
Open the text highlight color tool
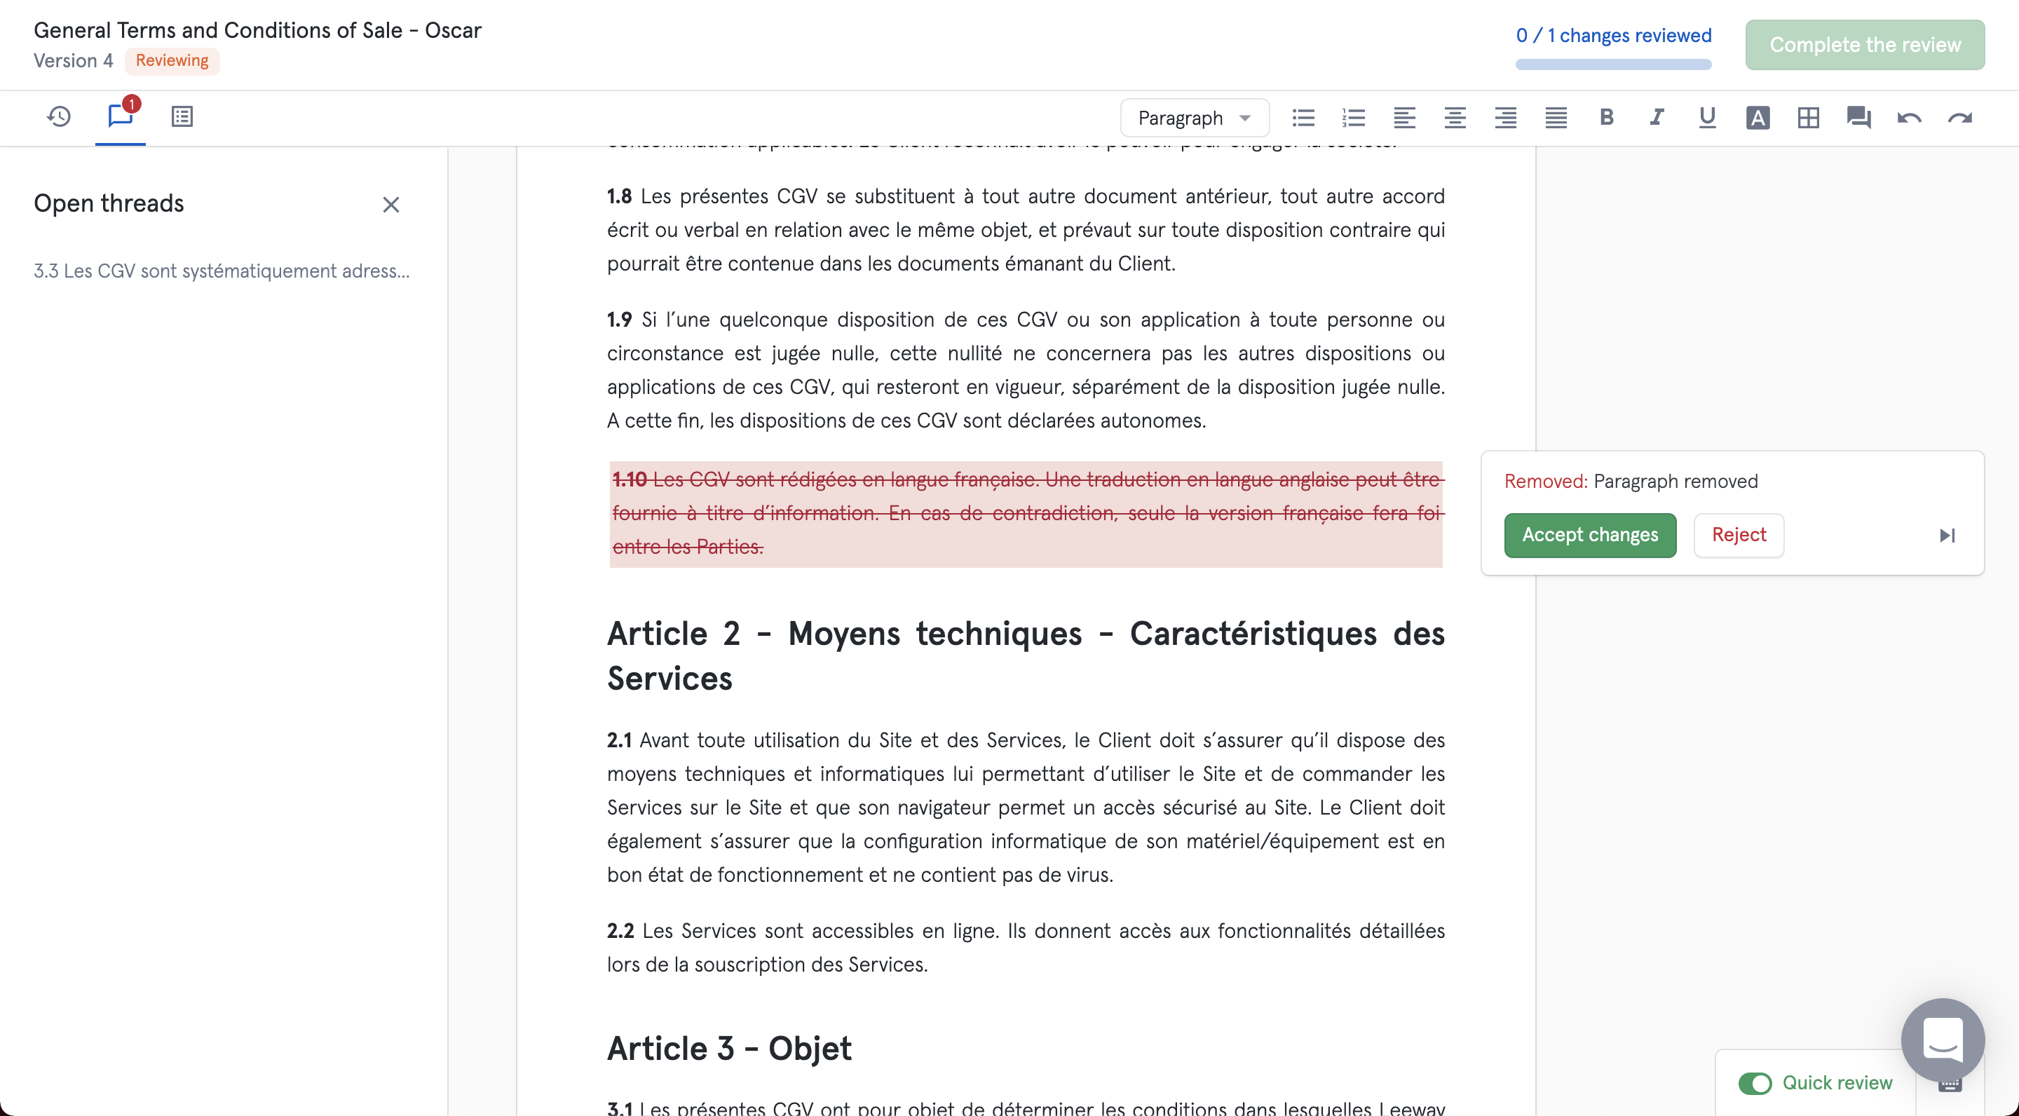pos(1758,118)
